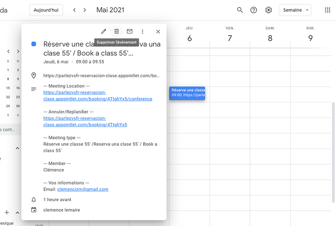
Task: Select Saturday date number 8
Action: 270,39
